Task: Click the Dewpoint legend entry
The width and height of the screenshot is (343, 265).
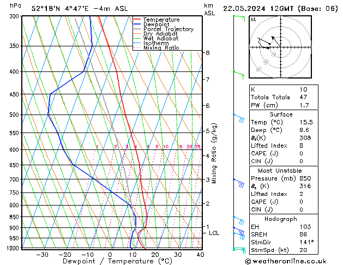Action: pyautogui.click(x=152, y=25)
